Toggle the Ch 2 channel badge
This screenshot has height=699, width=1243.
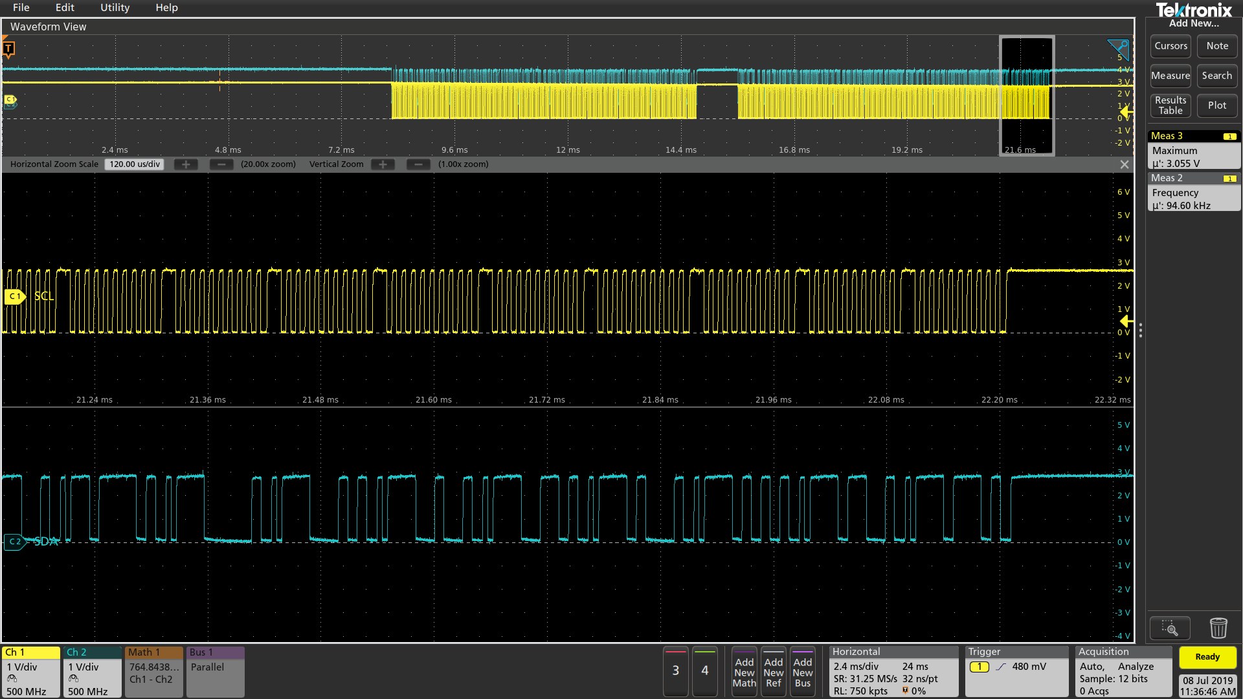click(92, 671)
